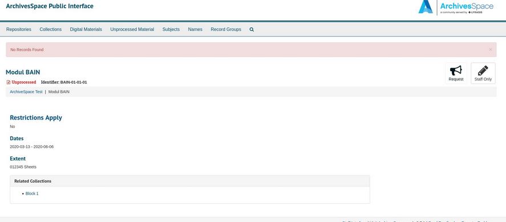
Task: Click the Related Collections panel header
Action: coord(190,181)
